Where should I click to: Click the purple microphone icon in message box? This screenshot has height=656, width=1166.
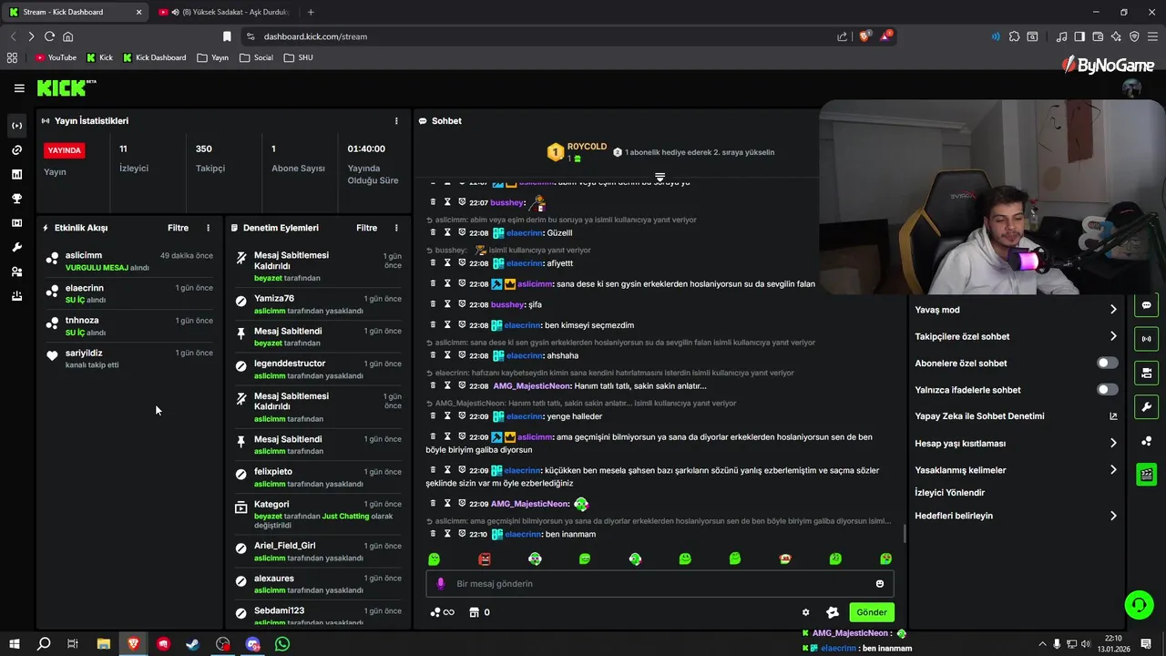(x=441, y=584)
